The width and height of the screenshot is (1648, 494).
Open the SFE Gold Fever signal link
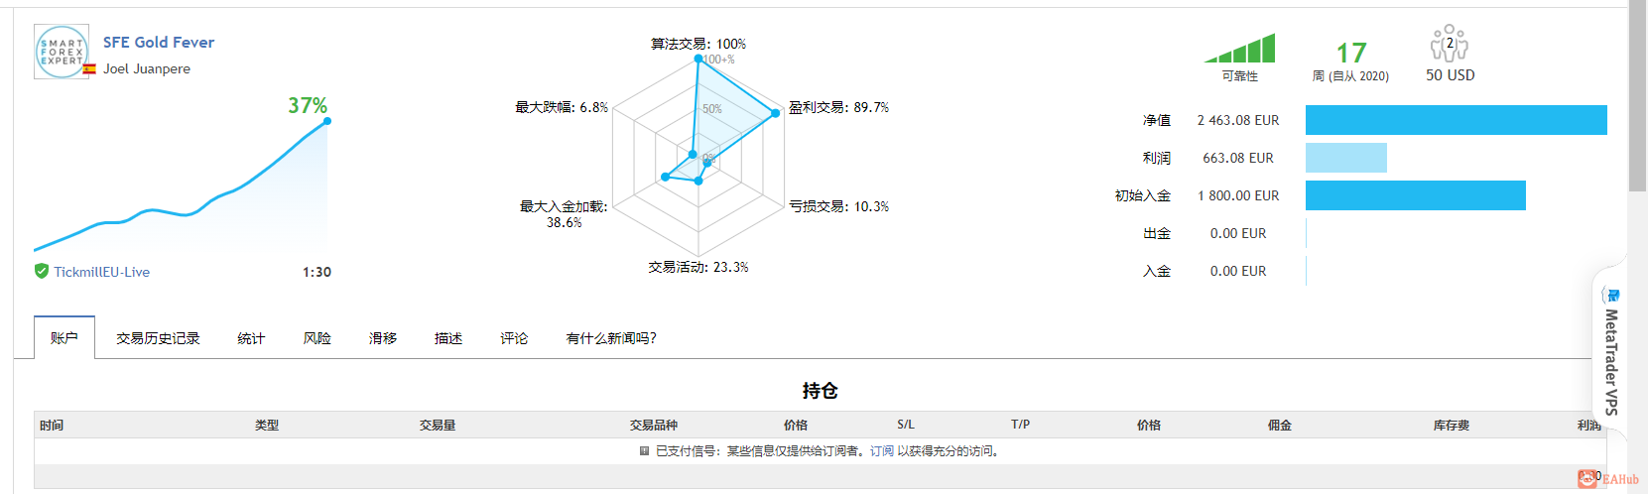tap(159, 42)
